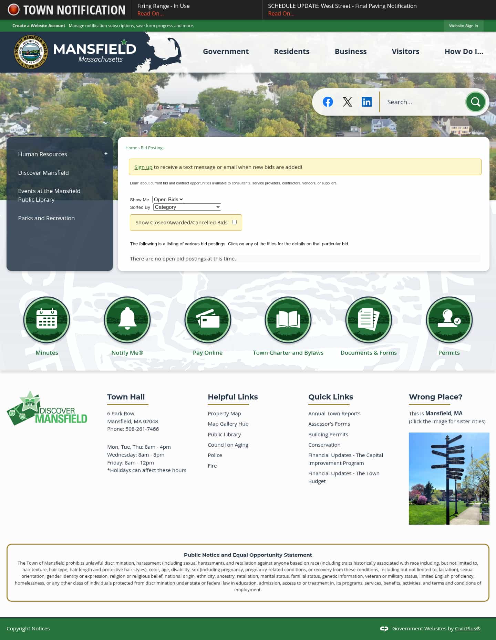Screen dimensions: 496x640
Task: Open Map Gallery Hub link
Action: pos(228,424)
